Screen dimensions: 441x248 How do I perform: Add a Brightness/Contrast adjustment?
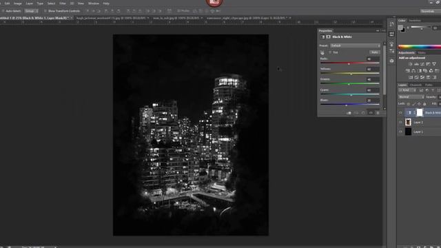pos(411,64)
